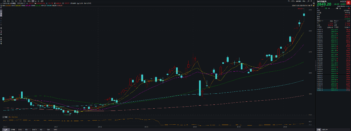
Task: Select the SAR indicator tab
Action: pos(48,129)
